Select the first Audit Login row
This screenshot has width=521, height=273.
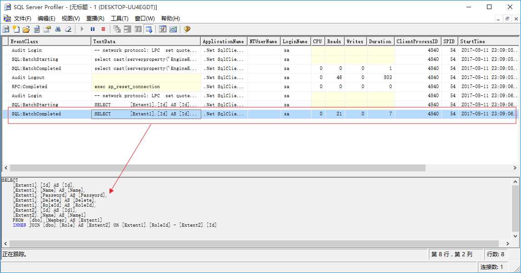[261, 50]
